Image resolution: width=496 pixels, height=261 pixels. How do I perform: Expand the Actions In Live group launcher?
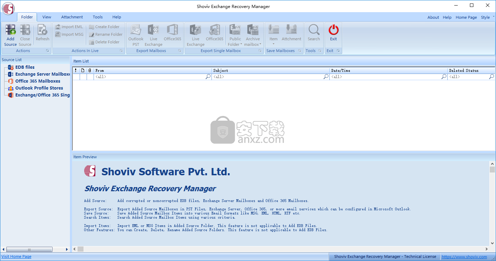point(121,51)
